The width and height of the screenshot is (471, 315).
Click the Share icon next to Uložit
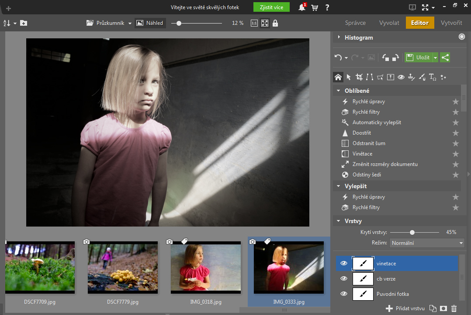445,57
